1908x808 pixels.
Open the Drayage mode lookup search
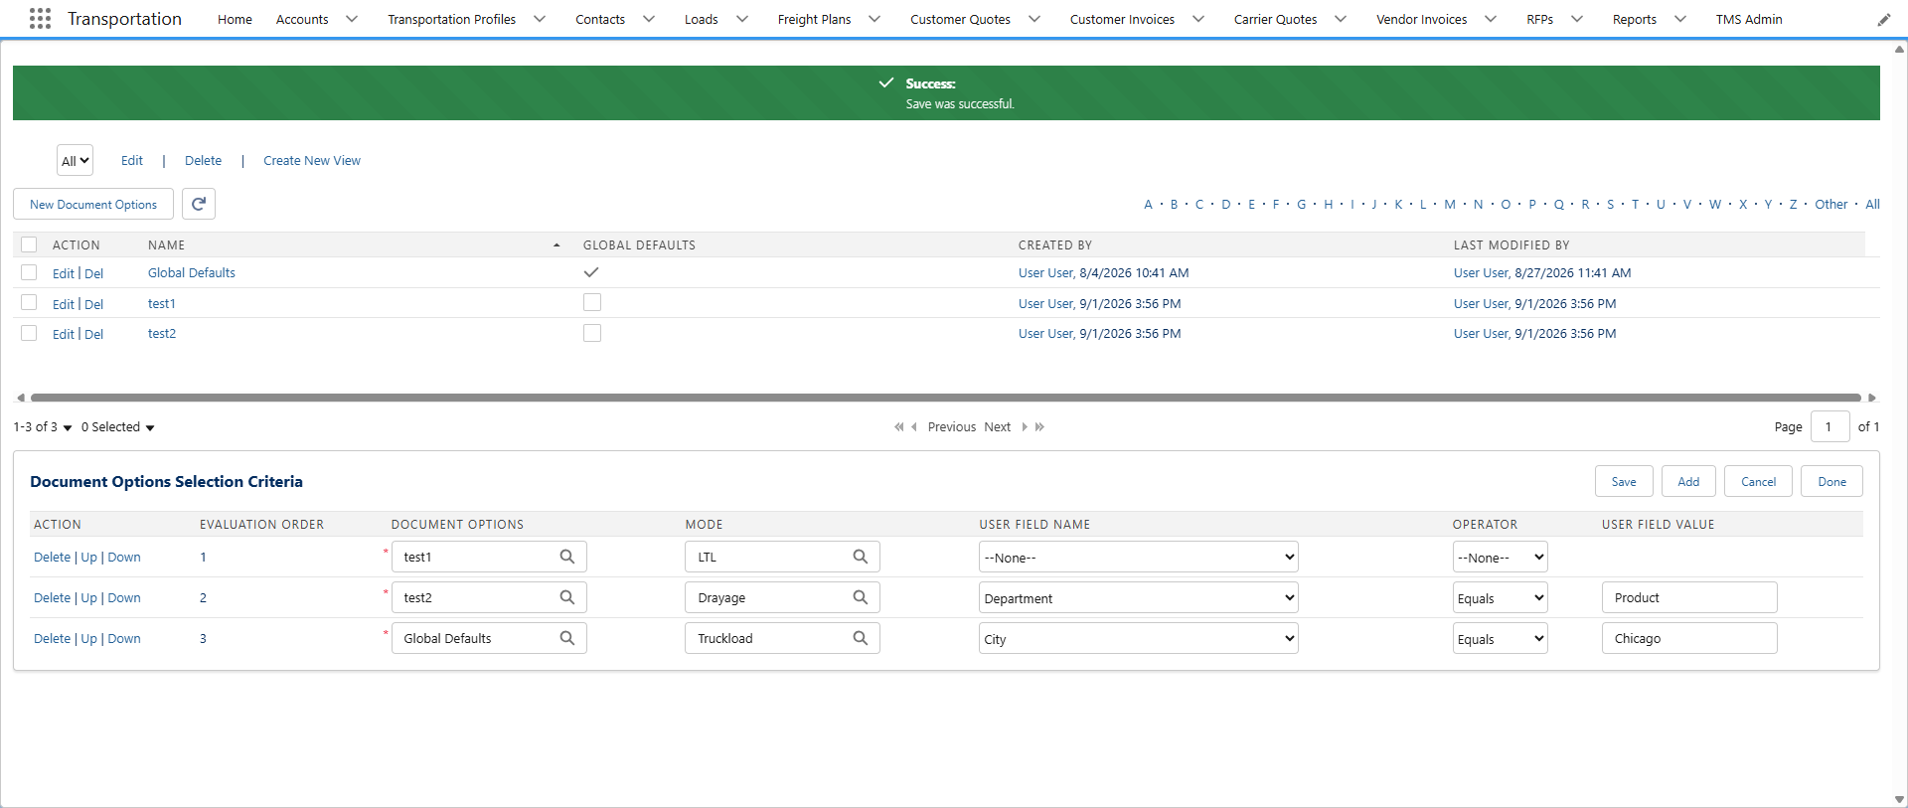[861, 597]
